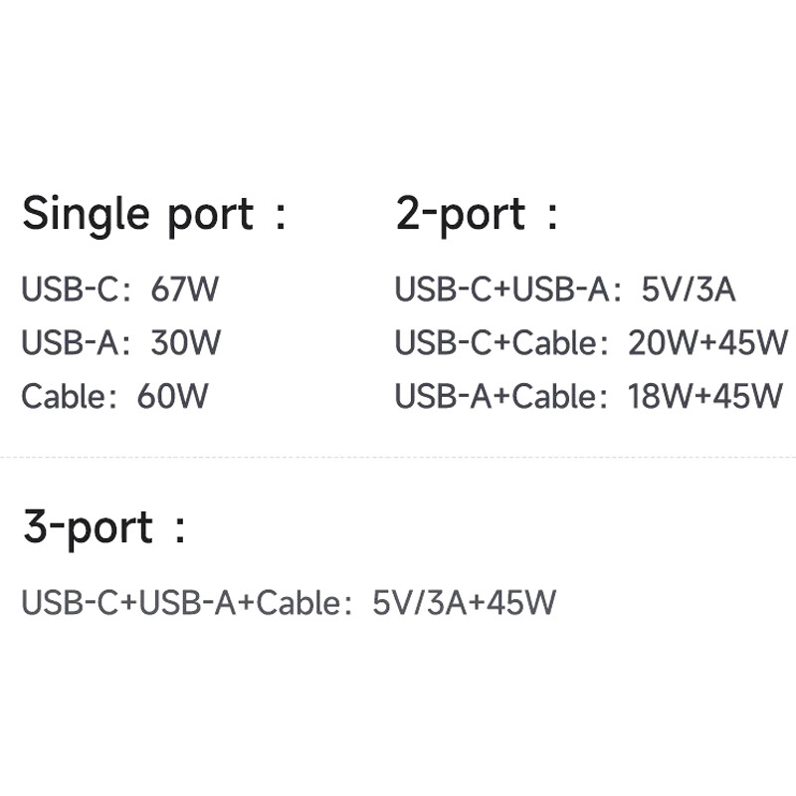Click the Single port heading
The height and width of the screenshot is (796, 796).
pos(154,215)
